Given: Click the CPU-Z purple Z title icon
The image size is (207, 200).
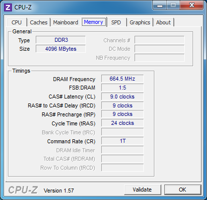Looking at the screenshot, I should (8, 7).
